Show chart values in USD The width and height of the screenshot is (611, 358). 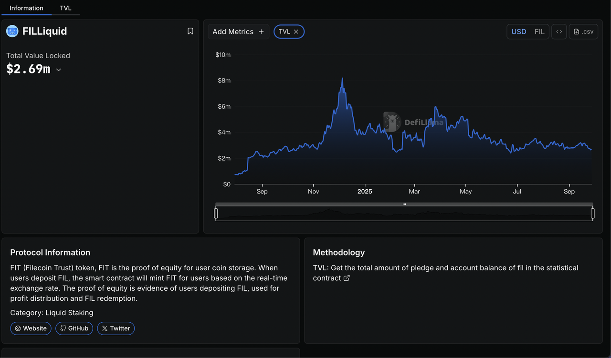tap(518, 31)
